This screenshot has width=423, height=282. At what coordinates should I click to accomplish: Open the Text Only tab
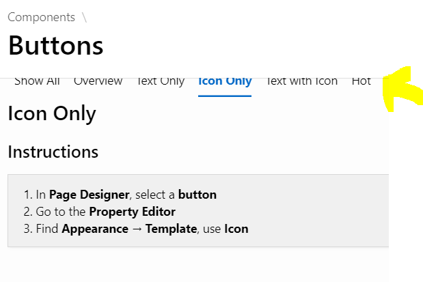coord(161,82)
